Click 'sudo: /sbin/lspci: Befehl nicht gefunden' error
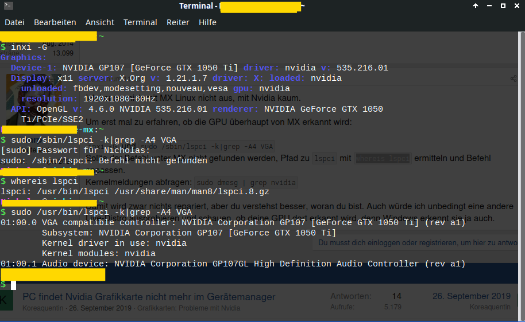The width and height of the screenshot is (525, 322). pos(104,160)
